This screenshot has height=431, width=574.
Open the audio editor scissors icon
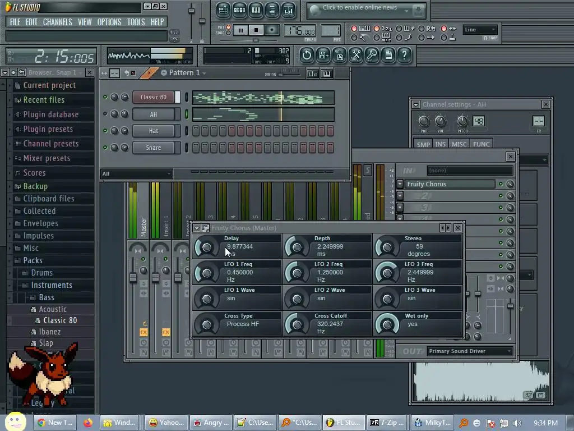tap(356, 56)
